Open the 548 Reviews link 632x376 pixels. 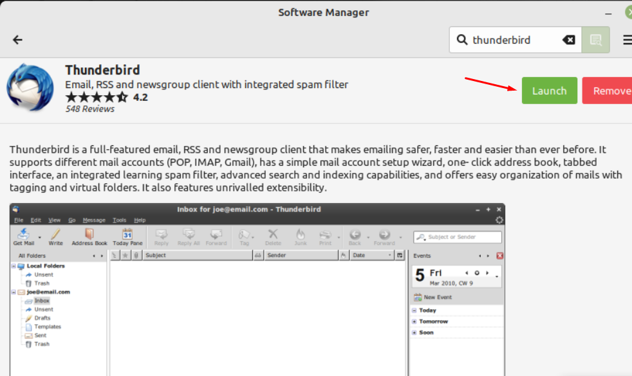pos(90,109)
